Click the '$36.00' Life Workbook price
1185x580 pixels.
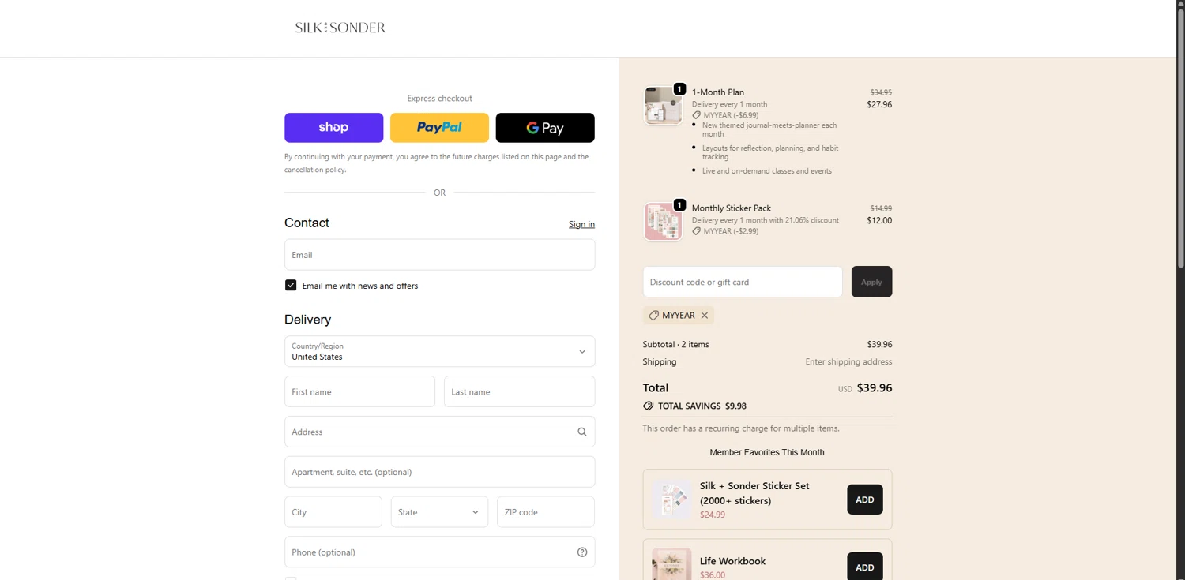713,575
